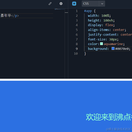The image size is (132, 132).
Task: Click the HTML editor minimap thumbnail
Action: click(59, 9)
